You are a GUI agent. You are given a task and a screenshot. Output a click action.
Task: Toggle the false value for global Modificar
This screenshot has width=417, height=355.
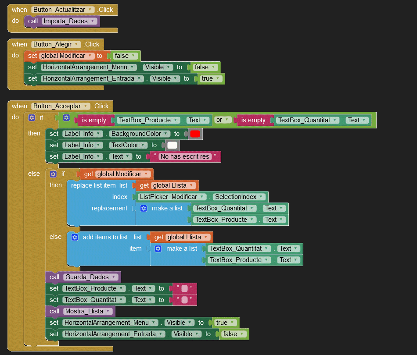(124, 56)
